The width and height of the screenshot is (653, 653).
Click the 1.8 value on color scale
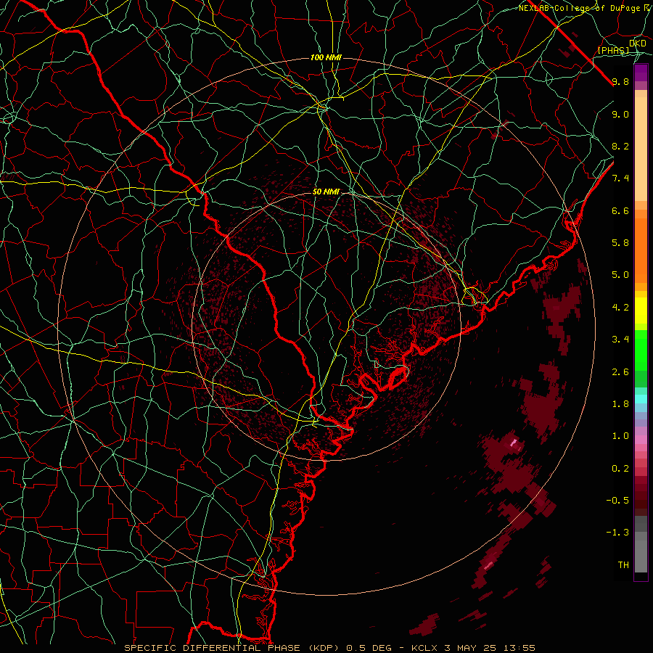point(620,404)
